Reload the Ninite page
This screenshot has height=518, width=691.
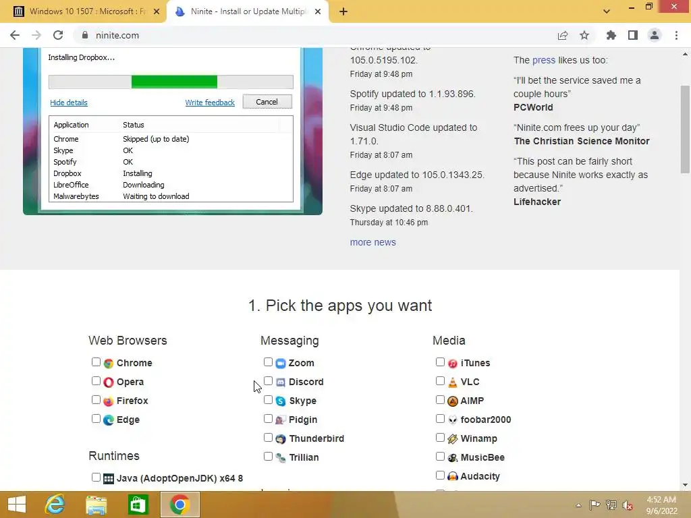pos(58,35)
